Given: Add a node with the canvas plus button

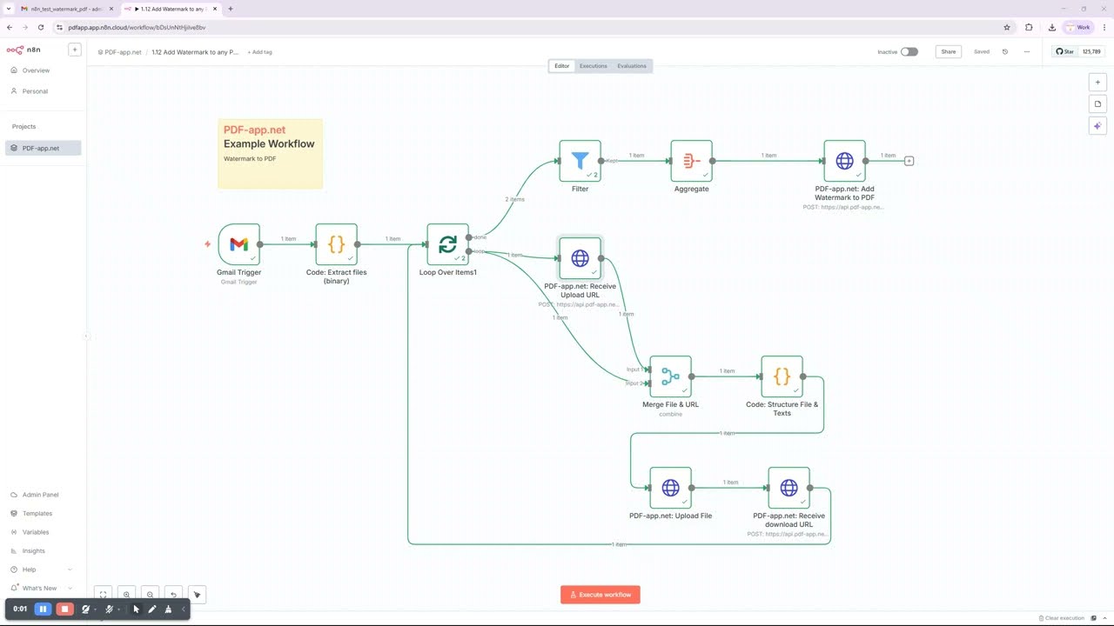Looking at the screenshot, I should 1097,82.
